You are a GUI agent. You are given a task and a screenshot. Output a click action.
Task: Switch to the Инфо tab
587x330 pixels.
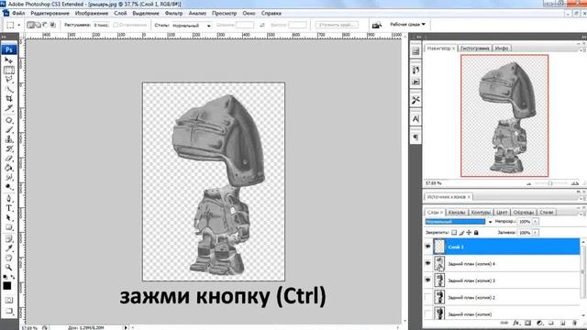[502, 49]
